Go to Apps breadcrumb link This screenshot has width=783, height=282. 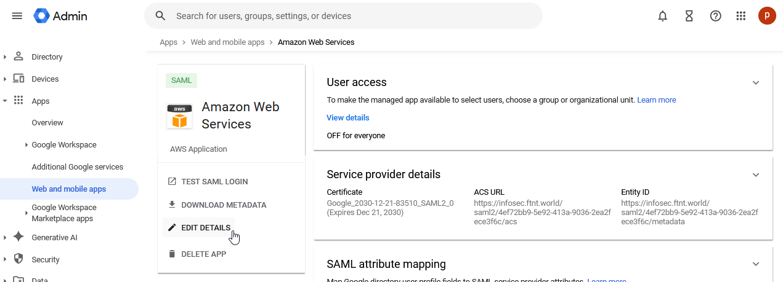coord(168,42)
